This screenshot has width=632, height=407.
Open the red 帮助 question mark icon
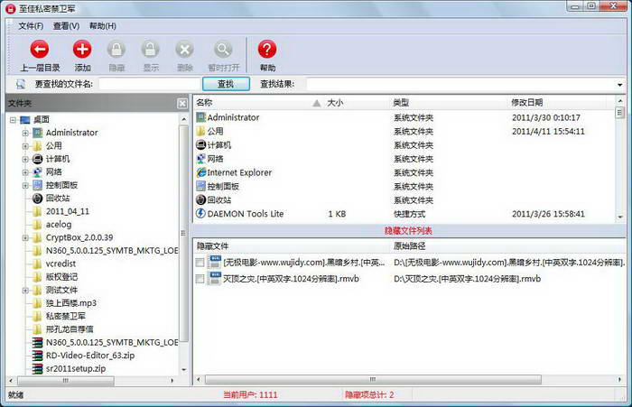point(267,50)
